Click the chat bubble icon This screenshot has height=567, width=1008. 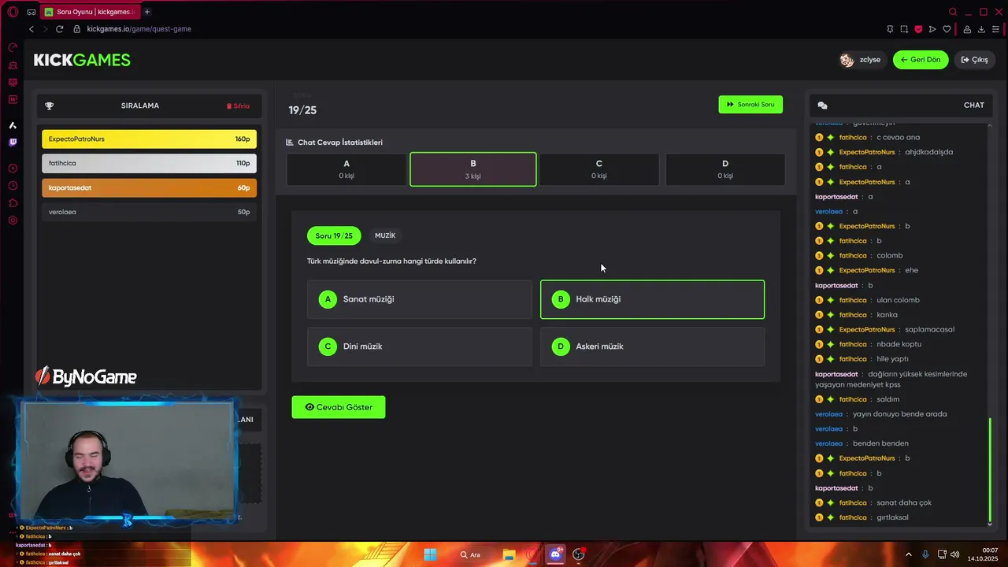tap(822, 106)
